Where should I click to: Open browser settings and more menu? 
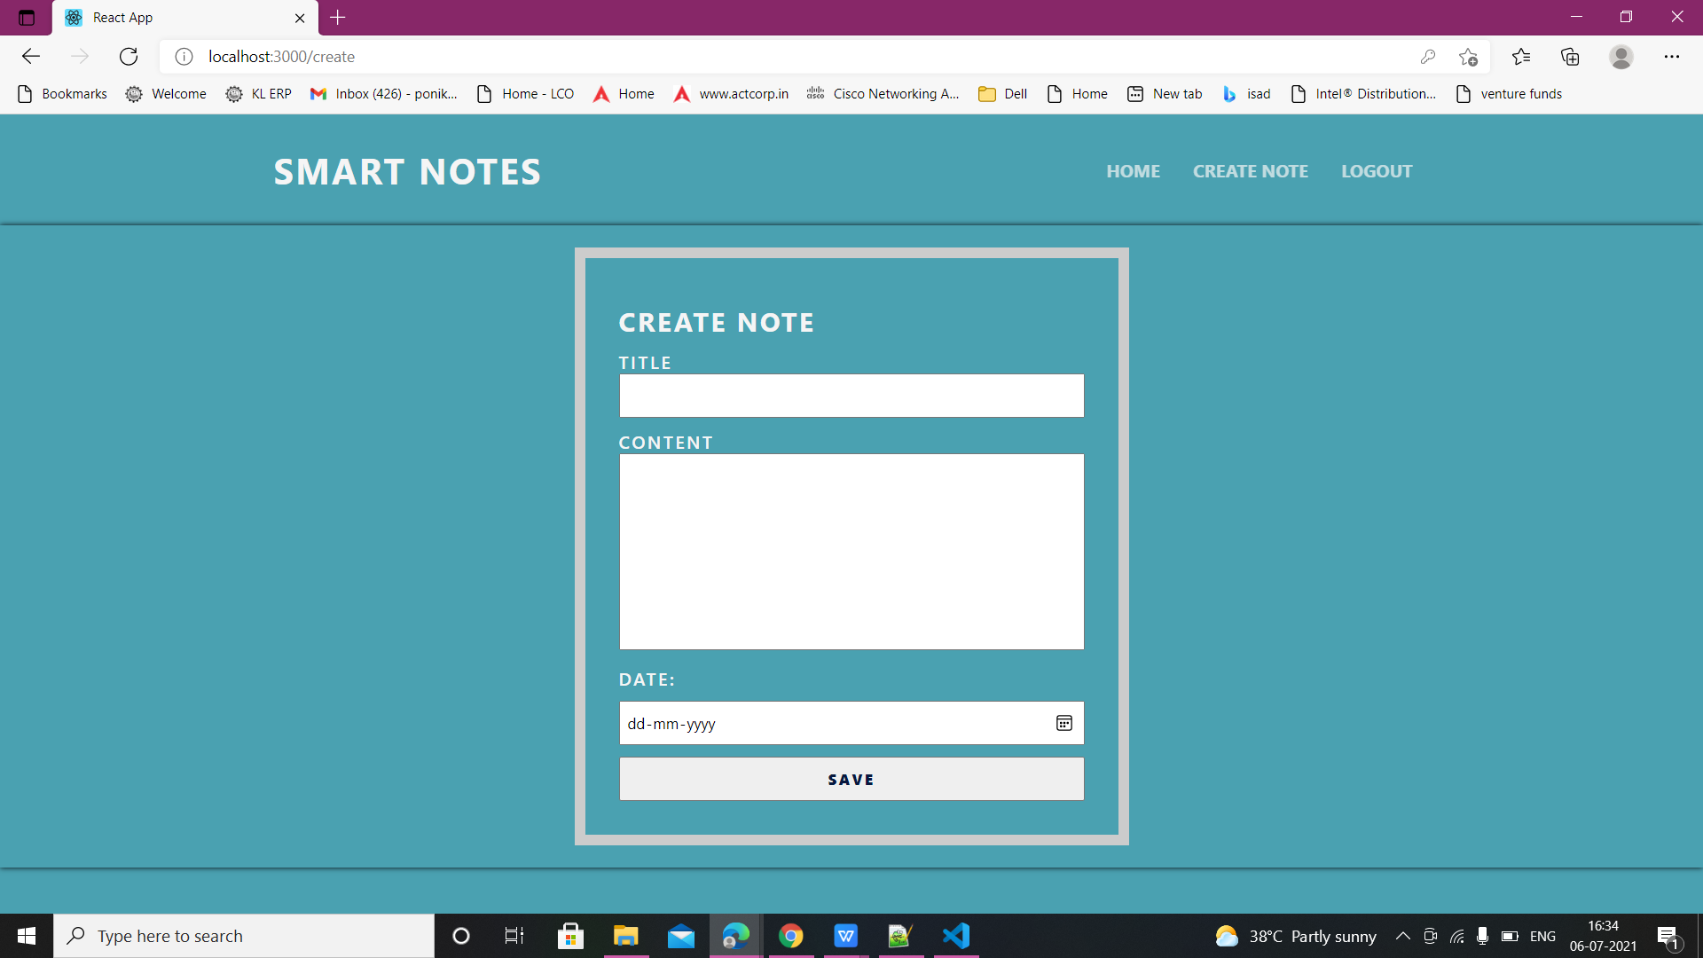pyautogui.click(x=1672, y=57)
